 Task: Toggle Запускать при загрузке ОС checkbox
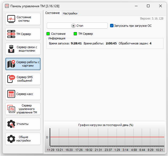[x=112, y=26]
